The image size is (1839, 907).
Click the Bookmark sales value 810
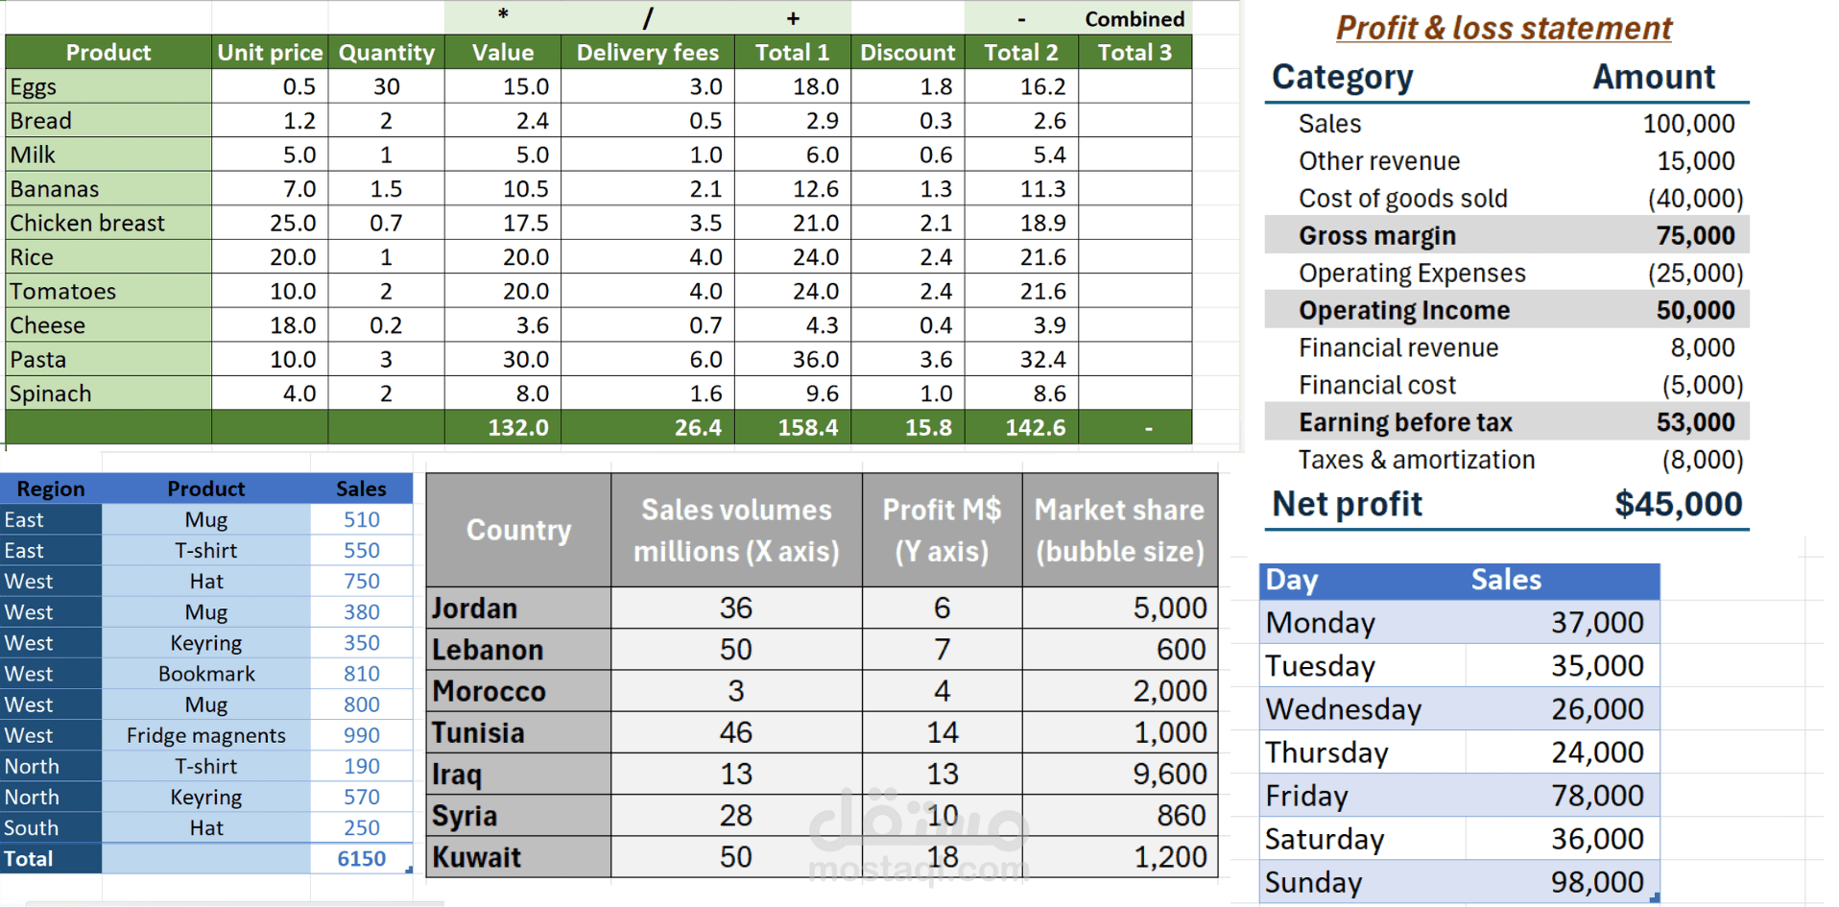tap(362, 674)
